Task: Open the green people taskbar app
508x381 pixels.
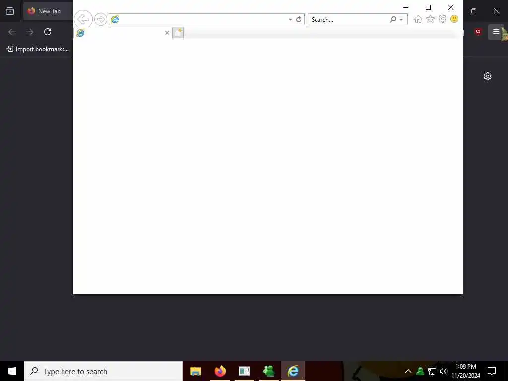Action: coord(268,371)
